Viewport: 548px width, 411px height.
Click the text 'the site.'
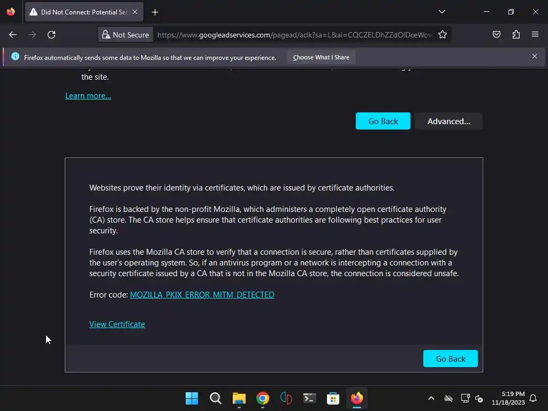(x=95, y=77)
